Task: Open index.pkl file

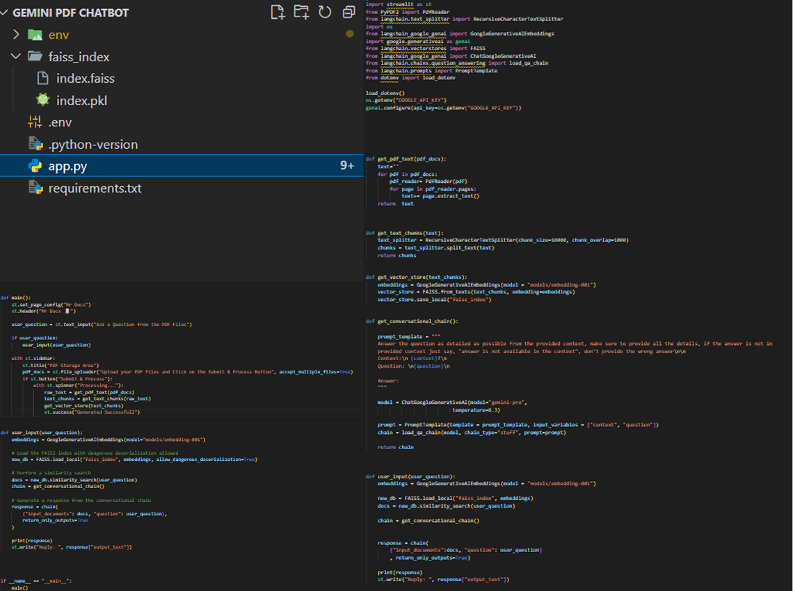Action: point(81,101)
